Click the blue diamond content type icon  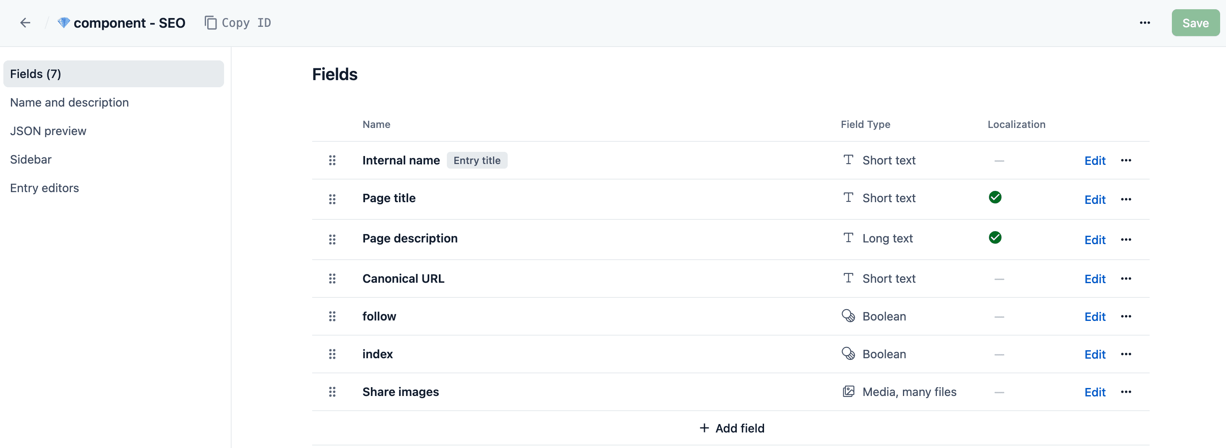pos(64,23)
